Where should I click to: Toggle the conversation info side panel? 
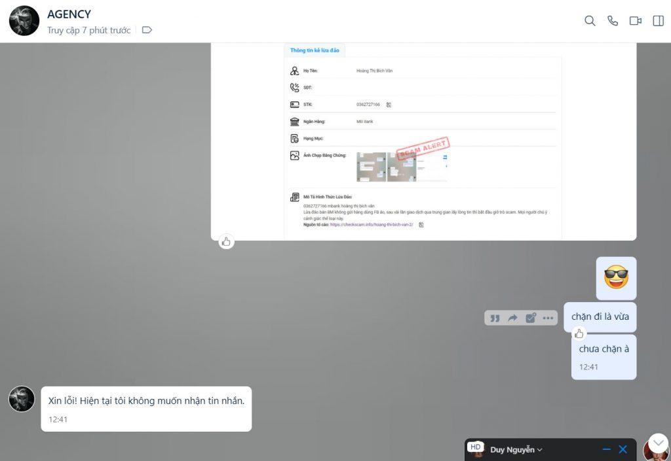click(658, 21)
